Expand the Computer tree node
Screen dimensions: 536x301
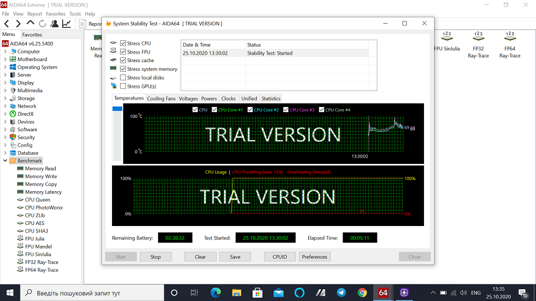coord(5,51)
